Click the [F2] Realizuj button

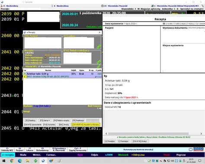tap(30, 120)
